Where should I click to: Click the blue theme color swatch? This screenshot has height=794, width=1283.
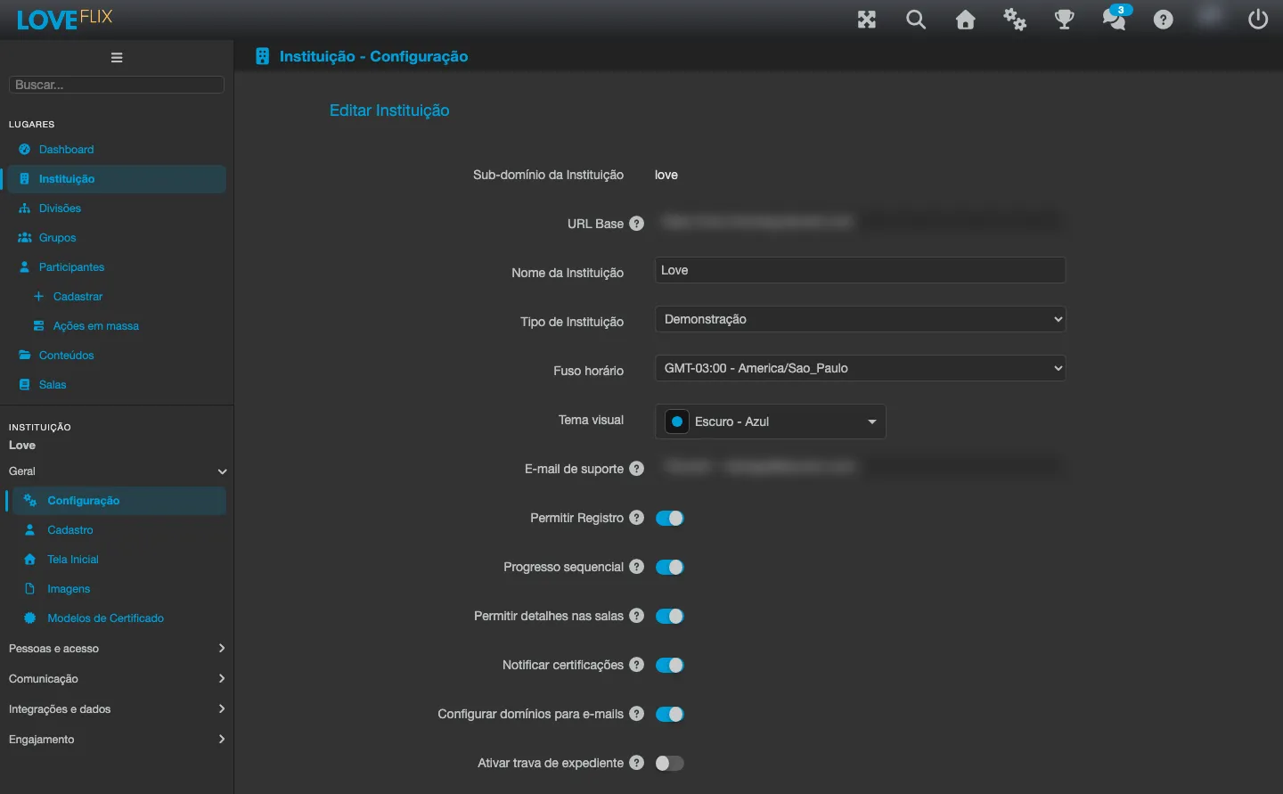coord(677,422)
